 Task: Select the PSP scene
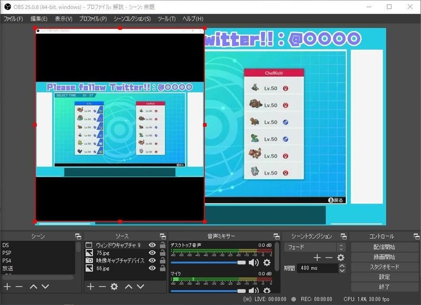[37, 253]
